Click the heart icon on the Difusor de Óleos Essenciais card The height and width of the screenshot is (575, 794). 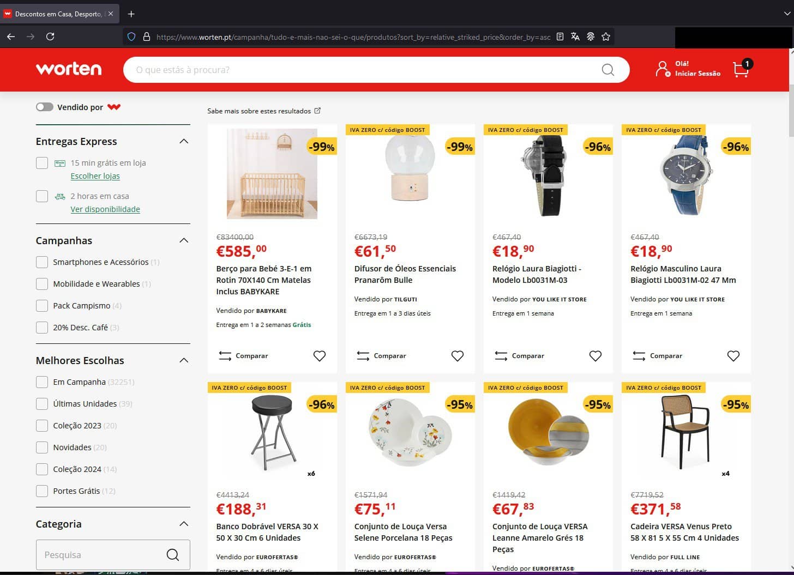coord(458,356)
